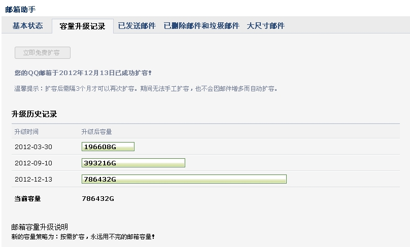The width and height of the screenshot is (410, 247).
Task: Click the 393216G capacity bar
Action: 133,163
